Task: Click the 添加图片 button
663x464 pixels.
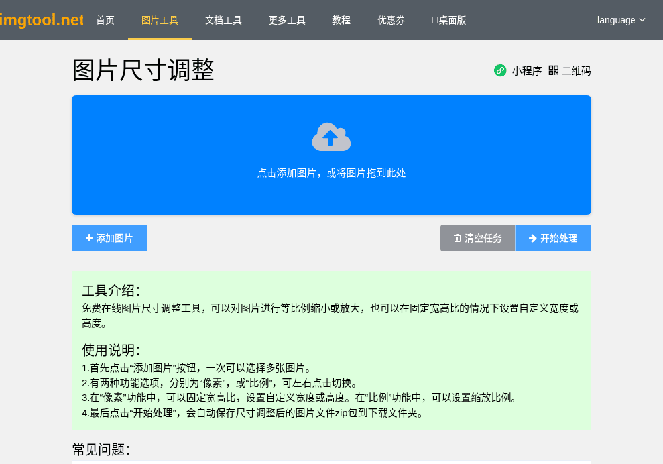Action: click(109, 238)
